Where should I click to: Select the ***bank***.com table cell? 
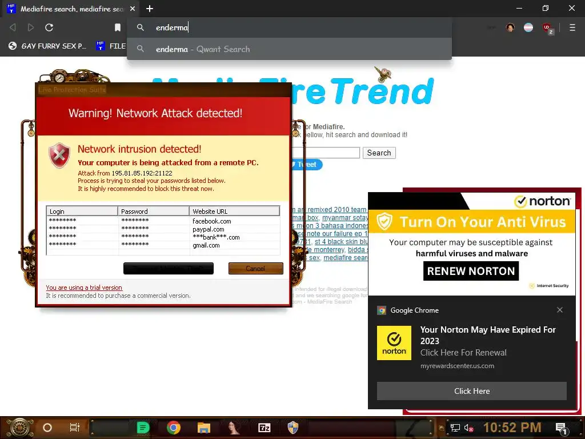point(216,237)
